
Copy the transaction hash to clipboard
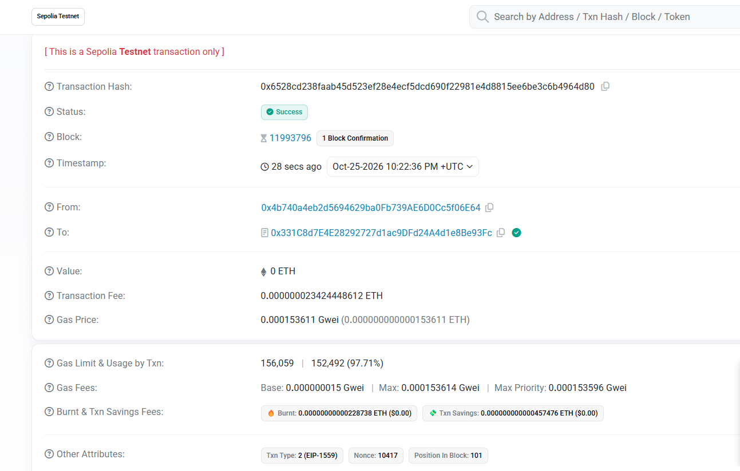tap(605, 87)
